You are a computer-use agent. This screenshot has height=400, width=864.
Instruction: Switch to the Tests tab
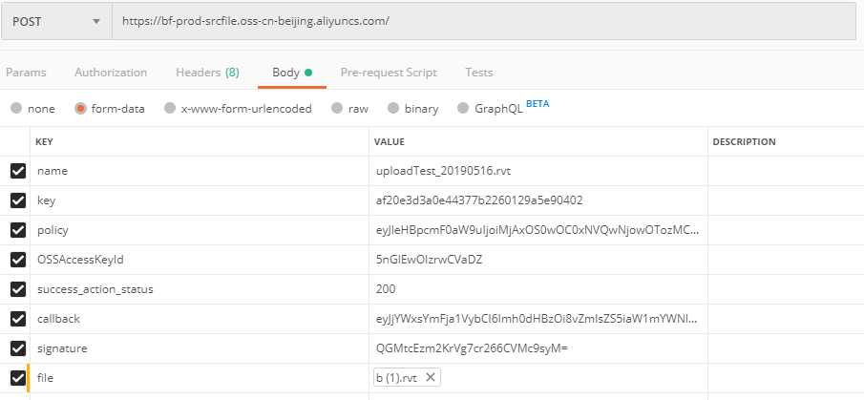pos(479,73)
